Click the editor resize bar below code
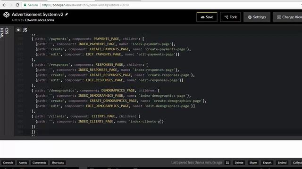Screen dimensions: 302x169 151,138
